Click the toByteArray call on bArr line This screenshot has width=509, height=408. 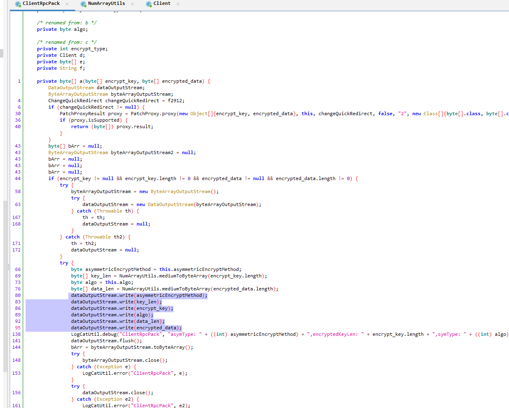(x=169, y=347)
